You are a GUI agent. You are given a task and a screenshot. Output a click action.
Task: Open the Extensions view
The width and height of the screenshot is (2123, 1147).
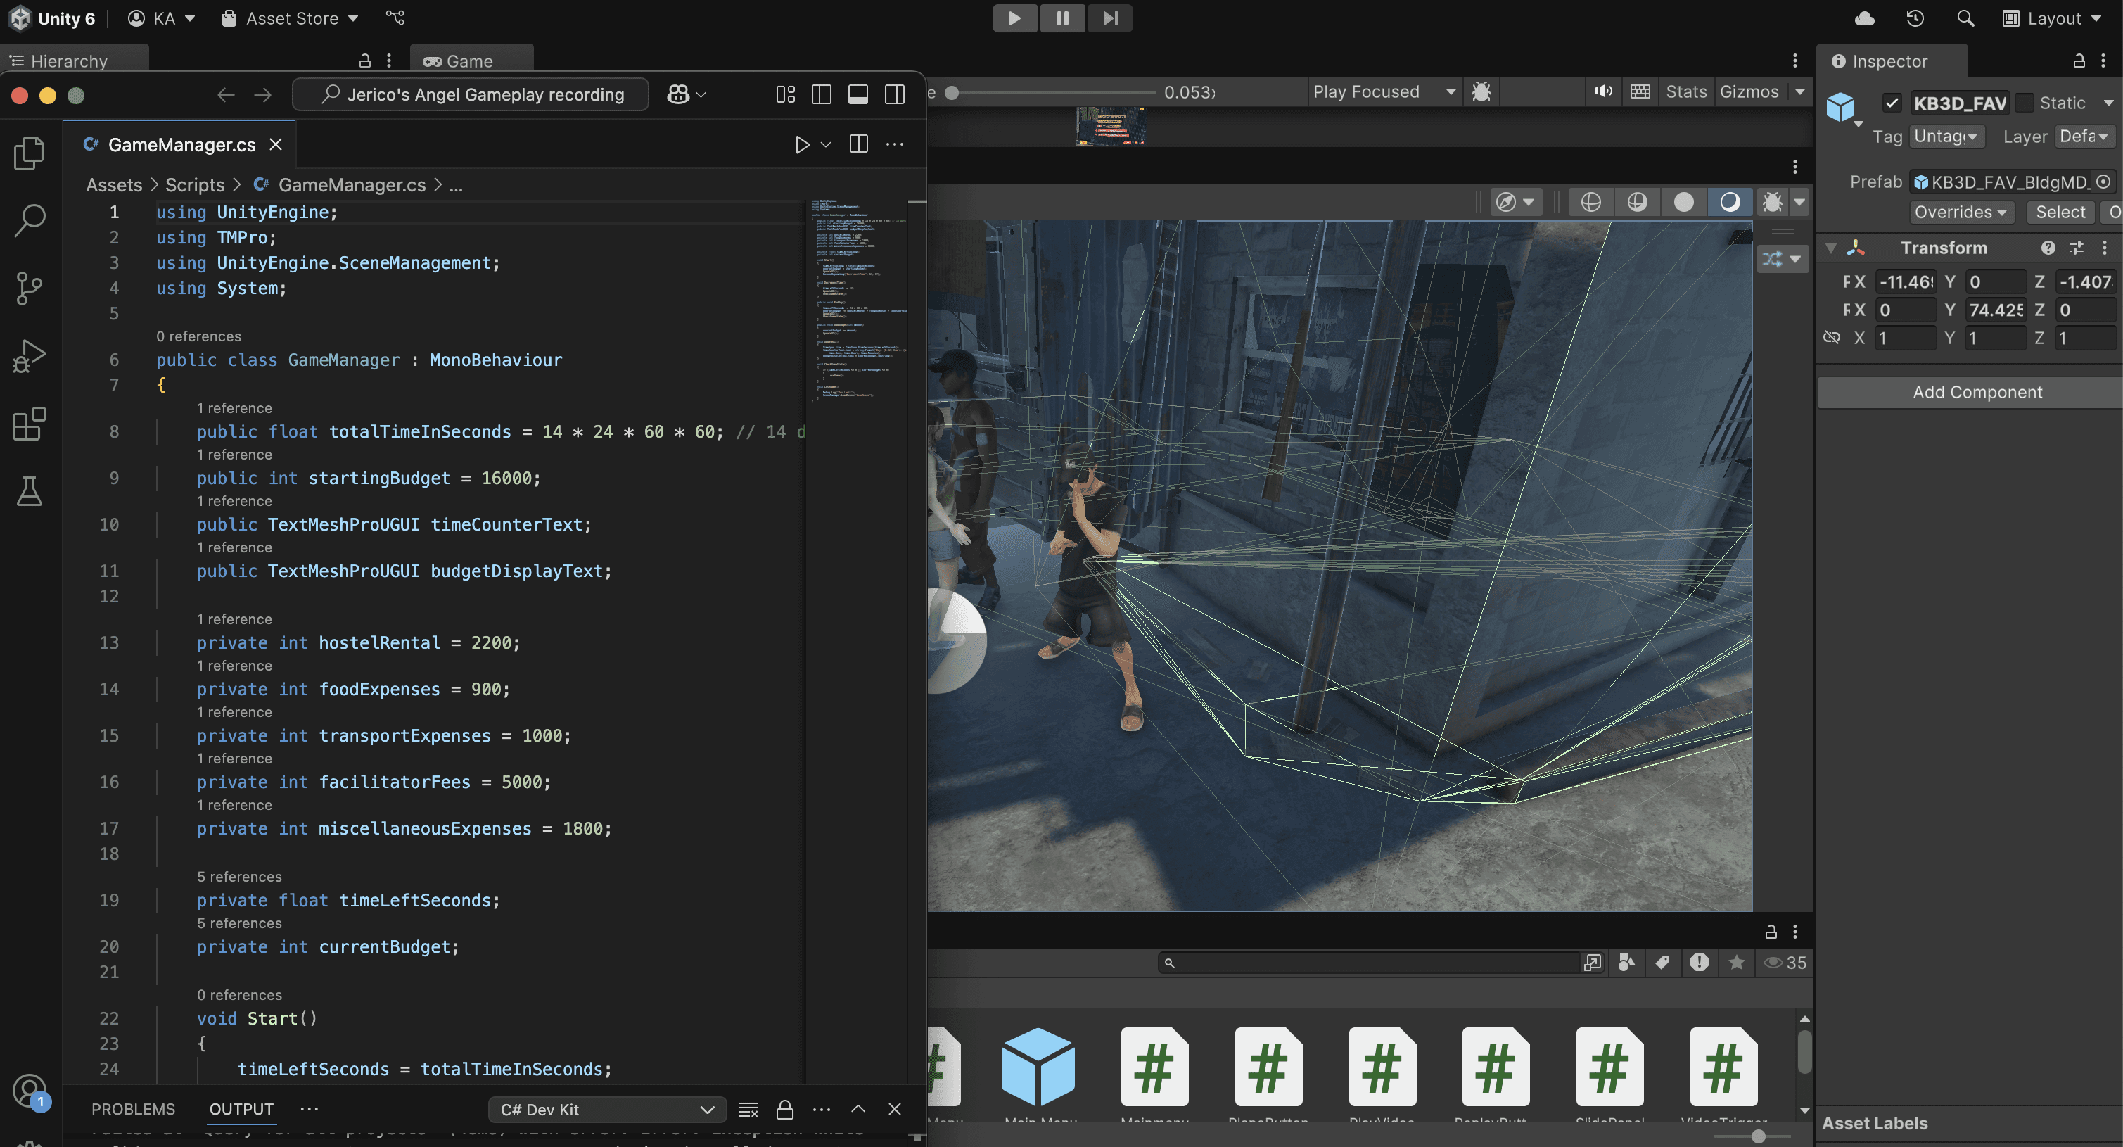(x=30, y=424)
